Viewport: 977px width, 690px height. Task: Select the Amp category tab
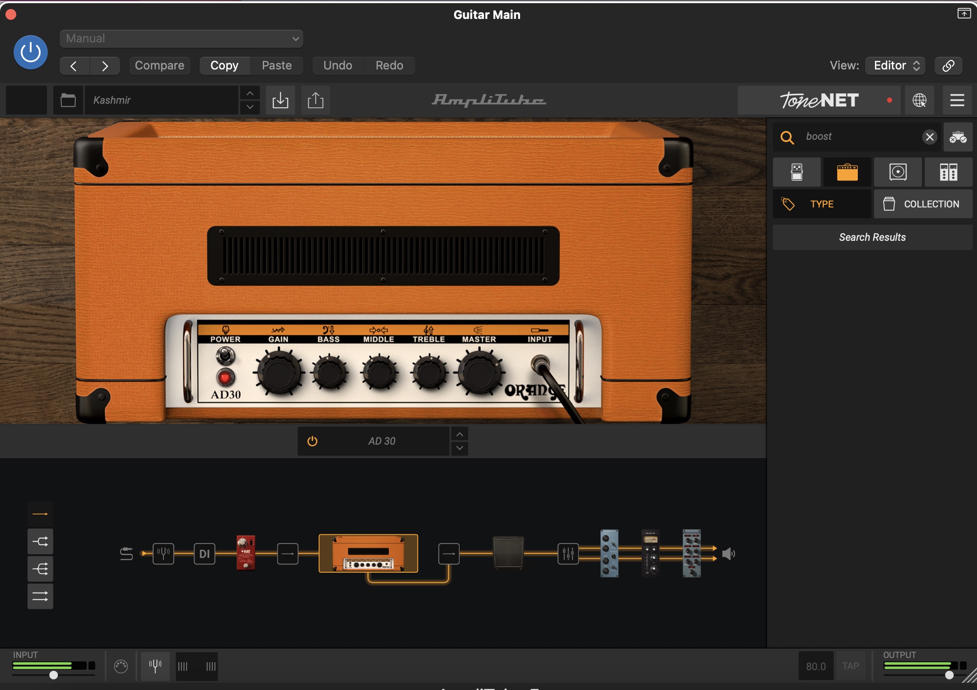(847, 172)
